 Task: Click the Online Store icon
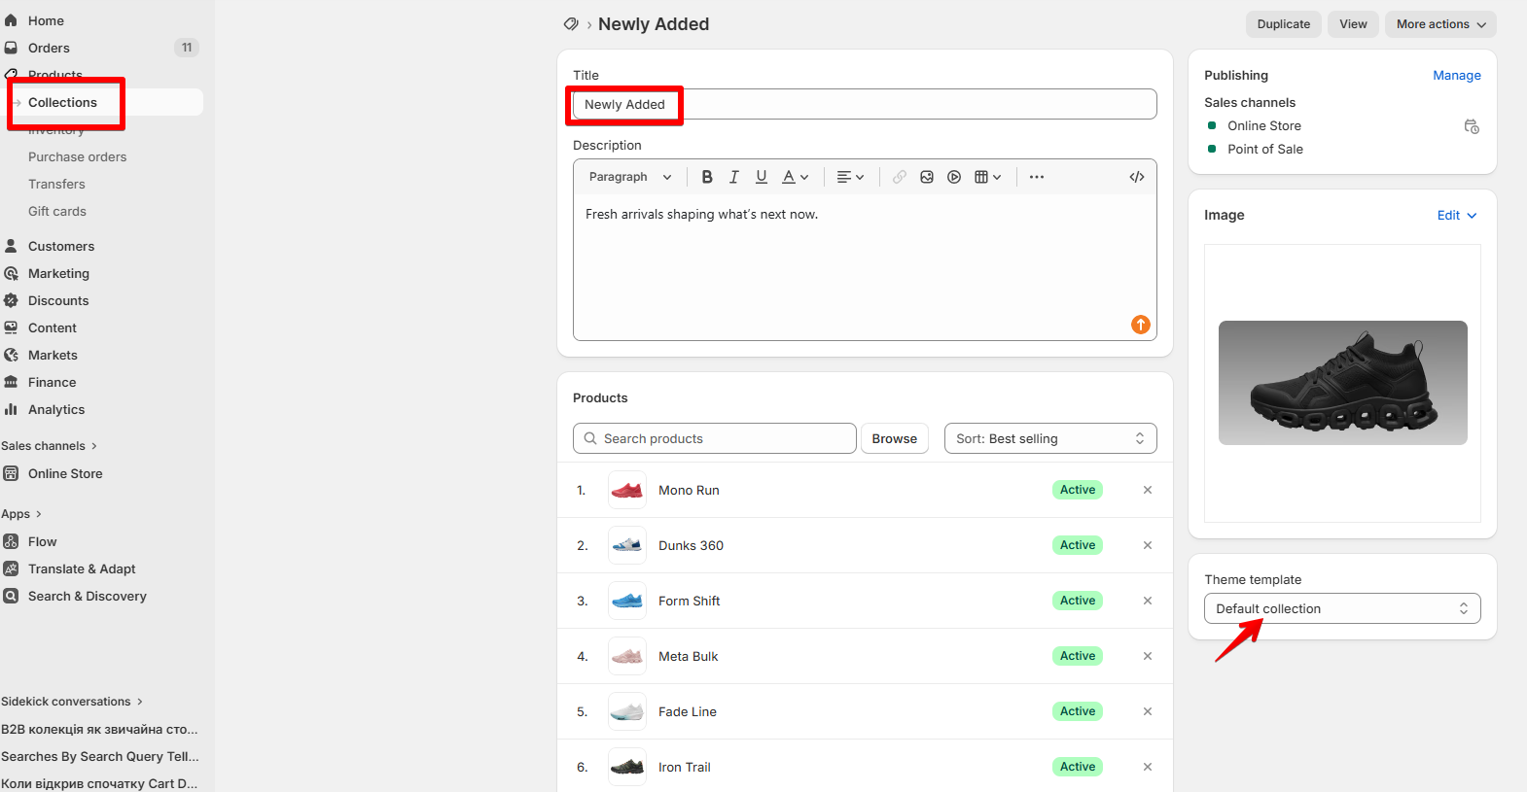pos(11,473)
